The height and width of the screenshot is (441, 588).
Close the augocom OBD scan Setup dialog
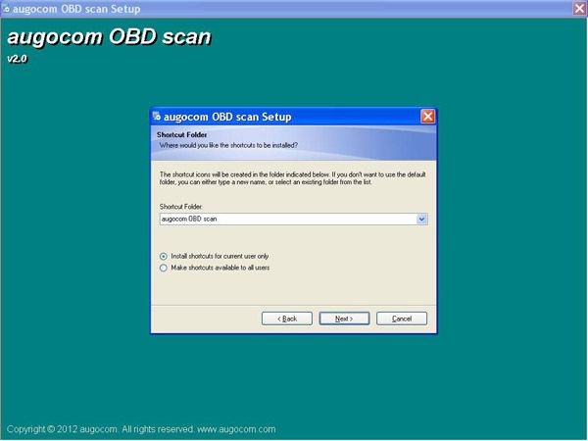tap(427, 117)
